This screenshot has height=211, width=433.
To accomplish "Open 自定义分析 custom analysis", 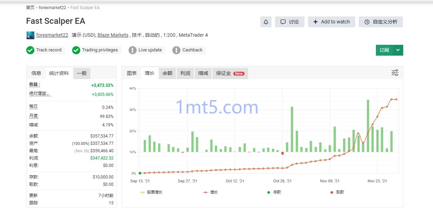I will (381, 22).
